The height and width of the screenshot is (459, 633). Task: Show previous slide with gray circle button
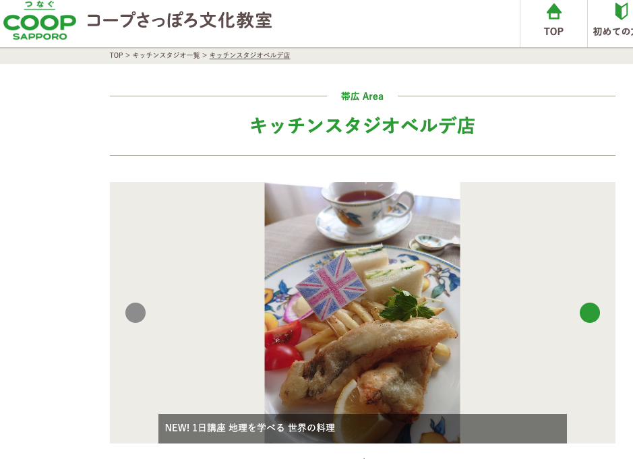point(135,313)
